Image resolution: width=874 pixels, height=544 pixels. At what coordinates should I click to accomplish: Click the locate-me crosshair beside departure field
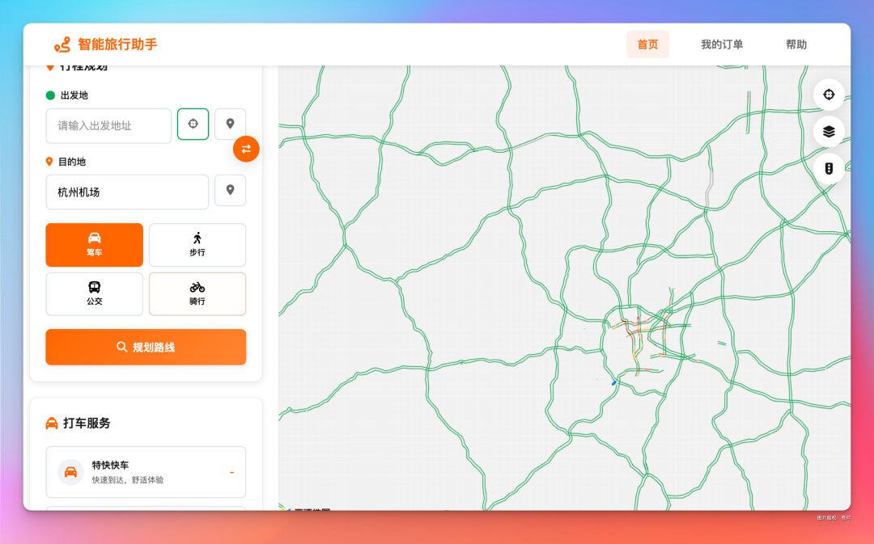click(193, 124)
